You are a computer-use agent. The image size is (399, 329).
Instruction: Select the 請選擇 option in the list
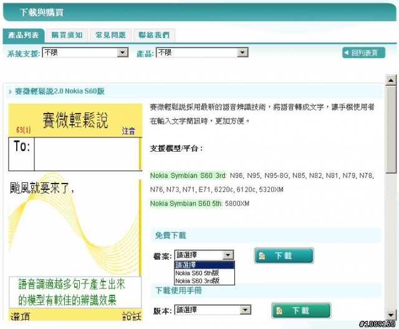click(x=204, y=265)
